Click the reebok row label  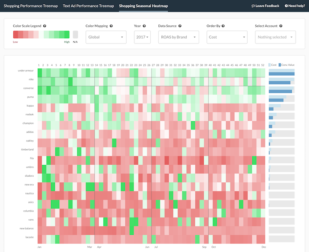pyautogui.click(x=30, y=114)
